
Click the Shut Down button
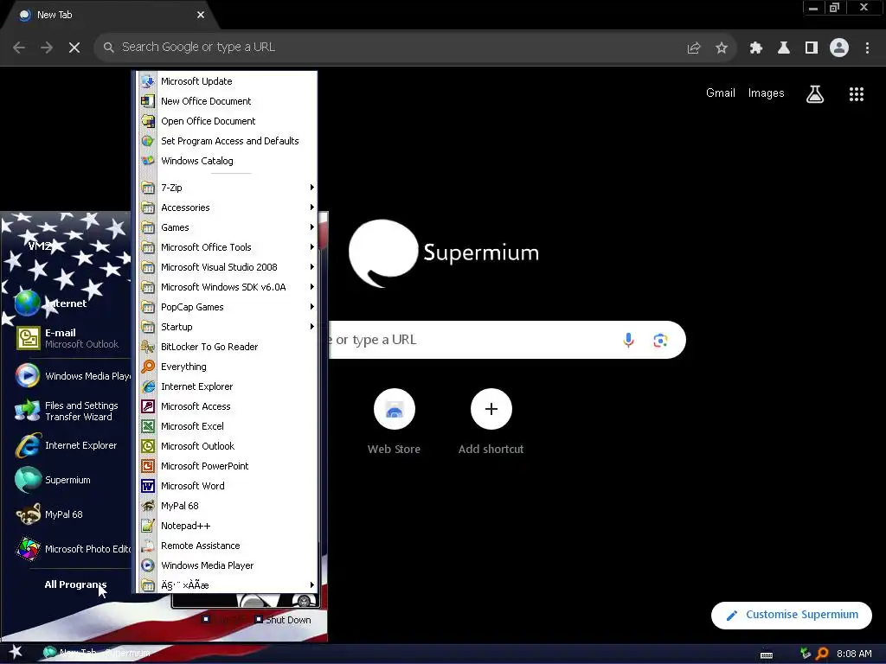283,620
